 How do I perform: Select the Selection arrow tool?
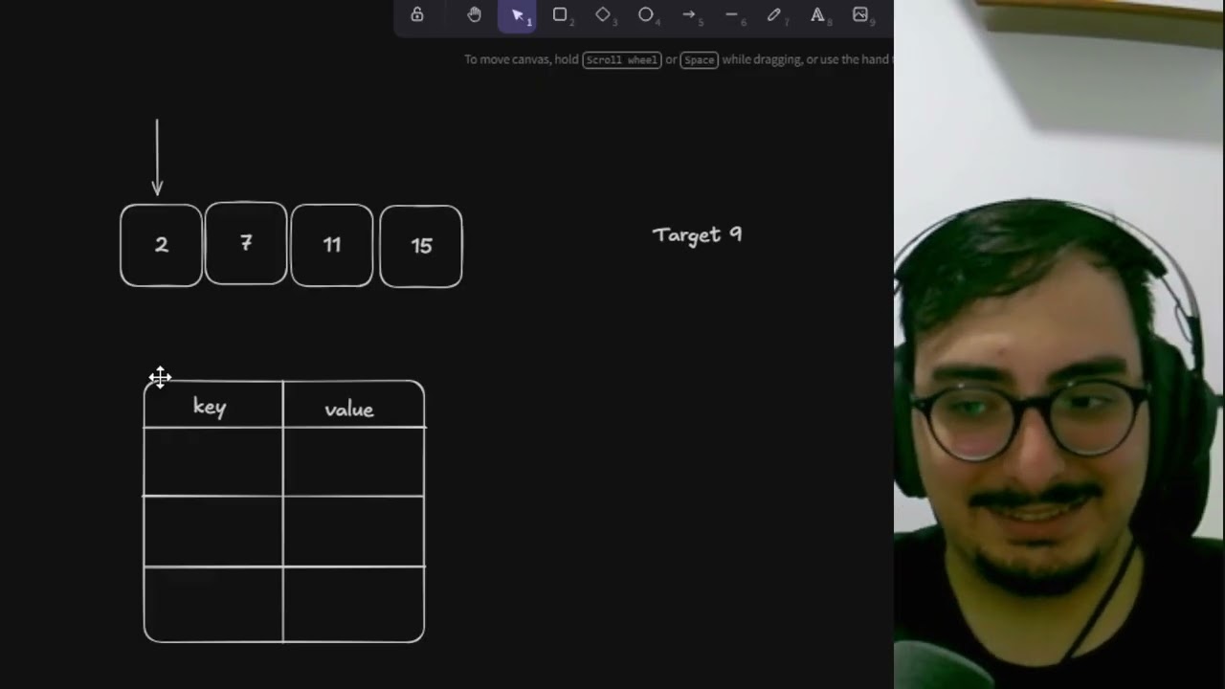(x=517, y=14)
